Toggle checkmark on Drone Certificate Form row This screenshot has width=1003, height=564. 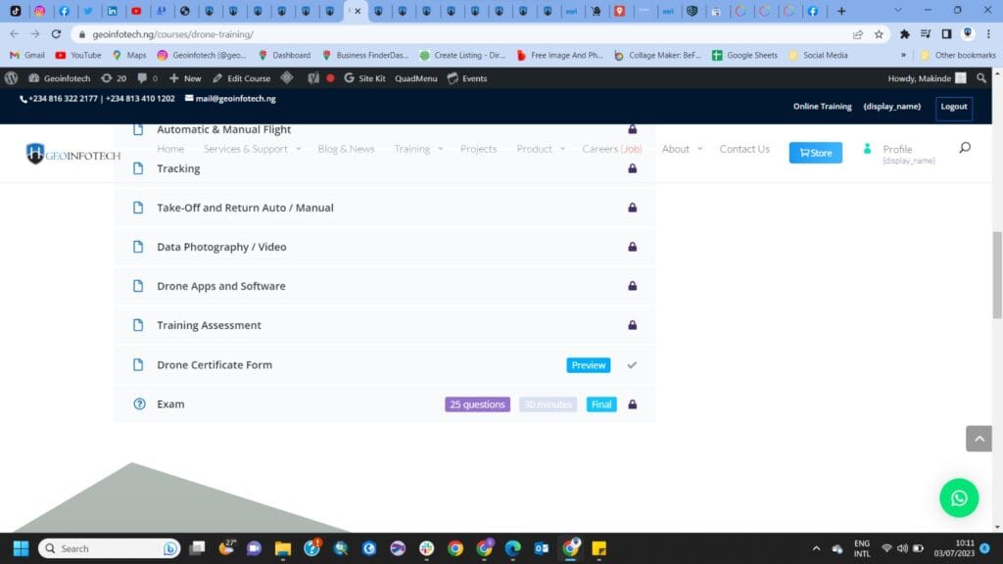click(x=632, y=365)
